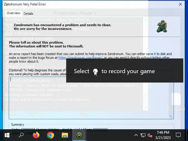Screen dimensions: 188x141
Task: Open the zandronum.com forum link
Action: tap(80, 58)
